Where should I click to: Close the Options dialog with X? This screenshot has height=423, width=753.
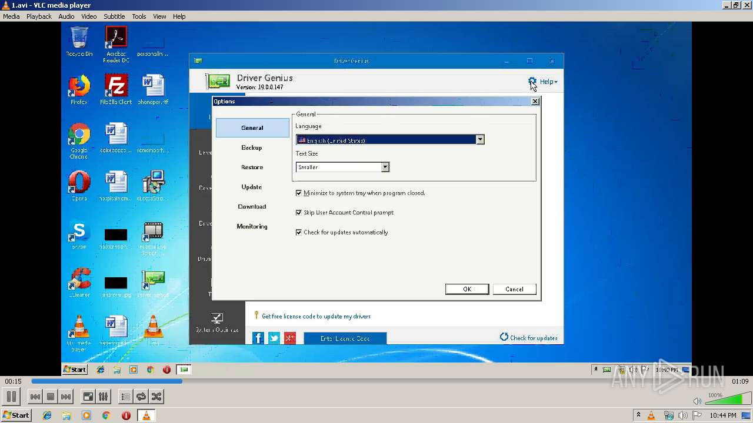pyautogui.click(x=535, y=102)
